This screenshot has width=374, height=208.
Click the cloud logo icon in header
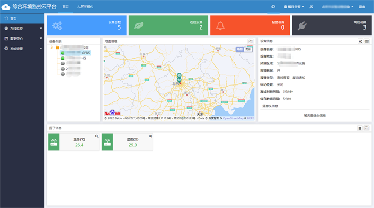(x=6, y=7)
